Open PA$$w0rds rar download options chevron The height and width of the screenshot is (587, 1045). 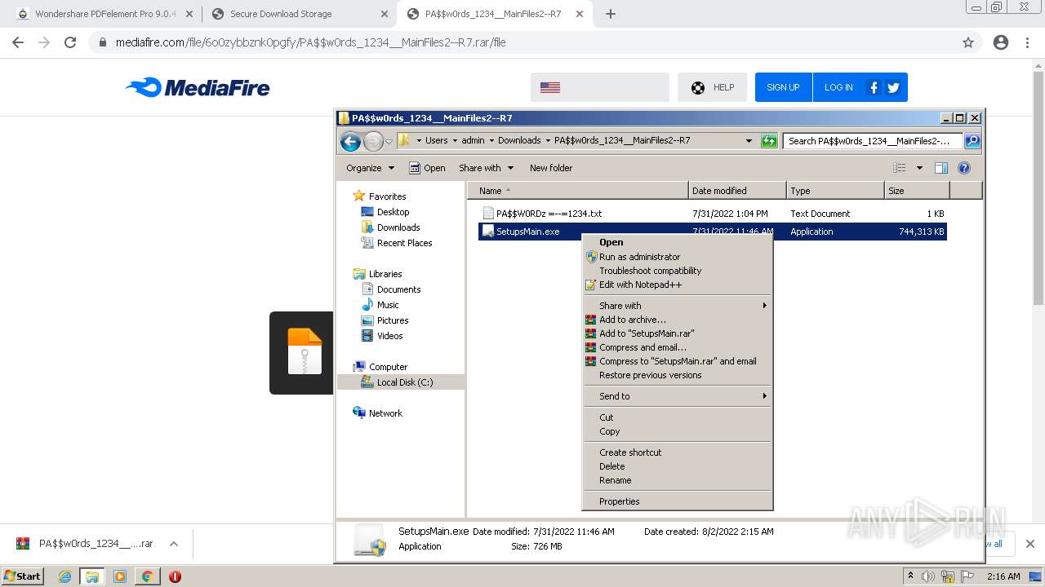click(x=173, y=544)
